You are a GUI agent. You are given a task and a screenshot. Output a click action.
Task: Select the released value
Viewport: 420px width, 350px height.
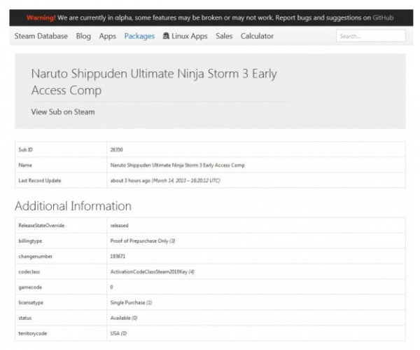click(x=119, y=225)
